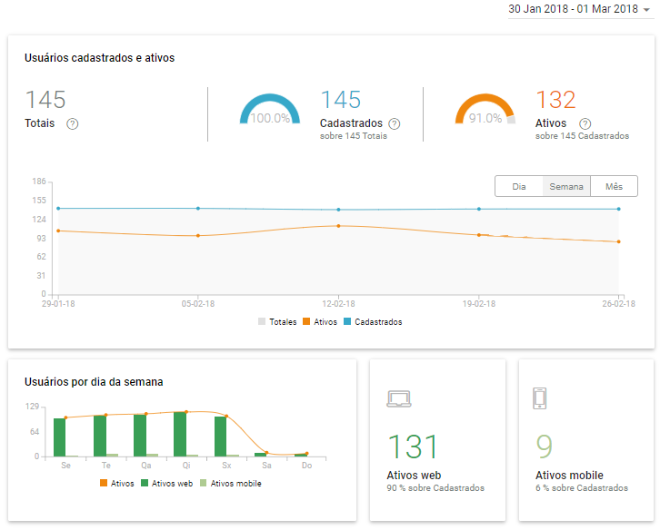Click the smartphone icon in Ativos mobile card
The image size is (670, 530).
(x=540, y=397)
